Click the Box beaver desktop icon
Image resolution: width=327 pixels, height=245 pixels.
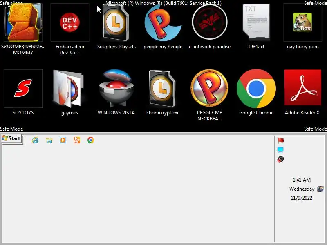coord(302,22)
